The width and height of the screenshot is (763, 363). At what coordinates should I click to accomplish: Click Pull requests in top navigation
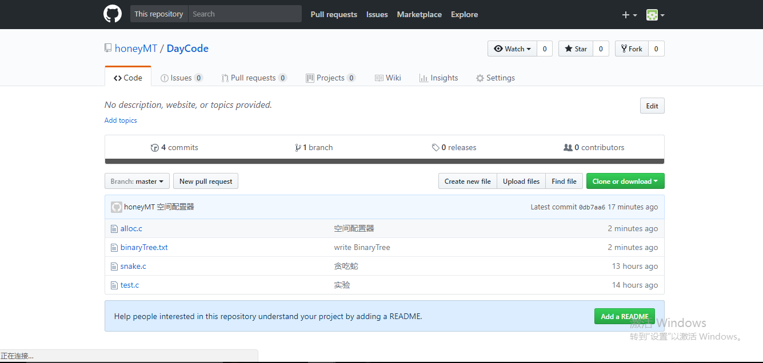334,15
